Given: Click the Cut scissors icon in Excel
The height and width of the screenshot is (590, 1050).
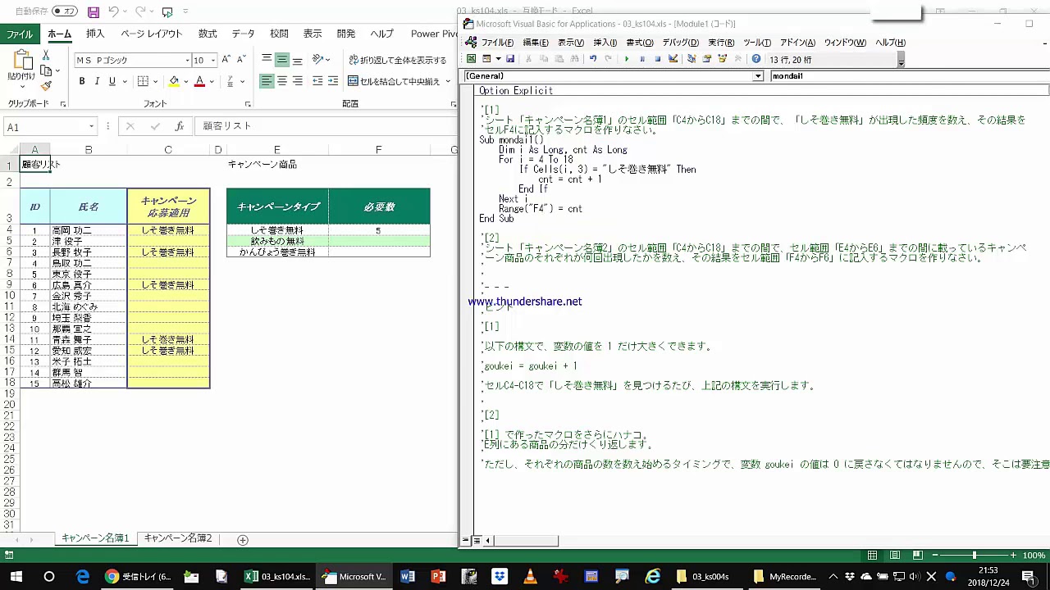Looking at the screenshot, I should click(x=46, y=55).
